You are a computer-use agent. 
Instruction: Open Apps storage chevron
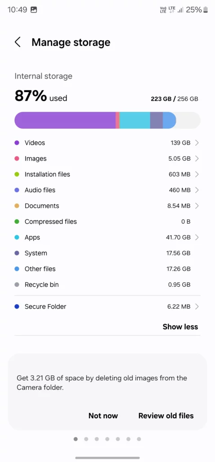pos(197,237)
